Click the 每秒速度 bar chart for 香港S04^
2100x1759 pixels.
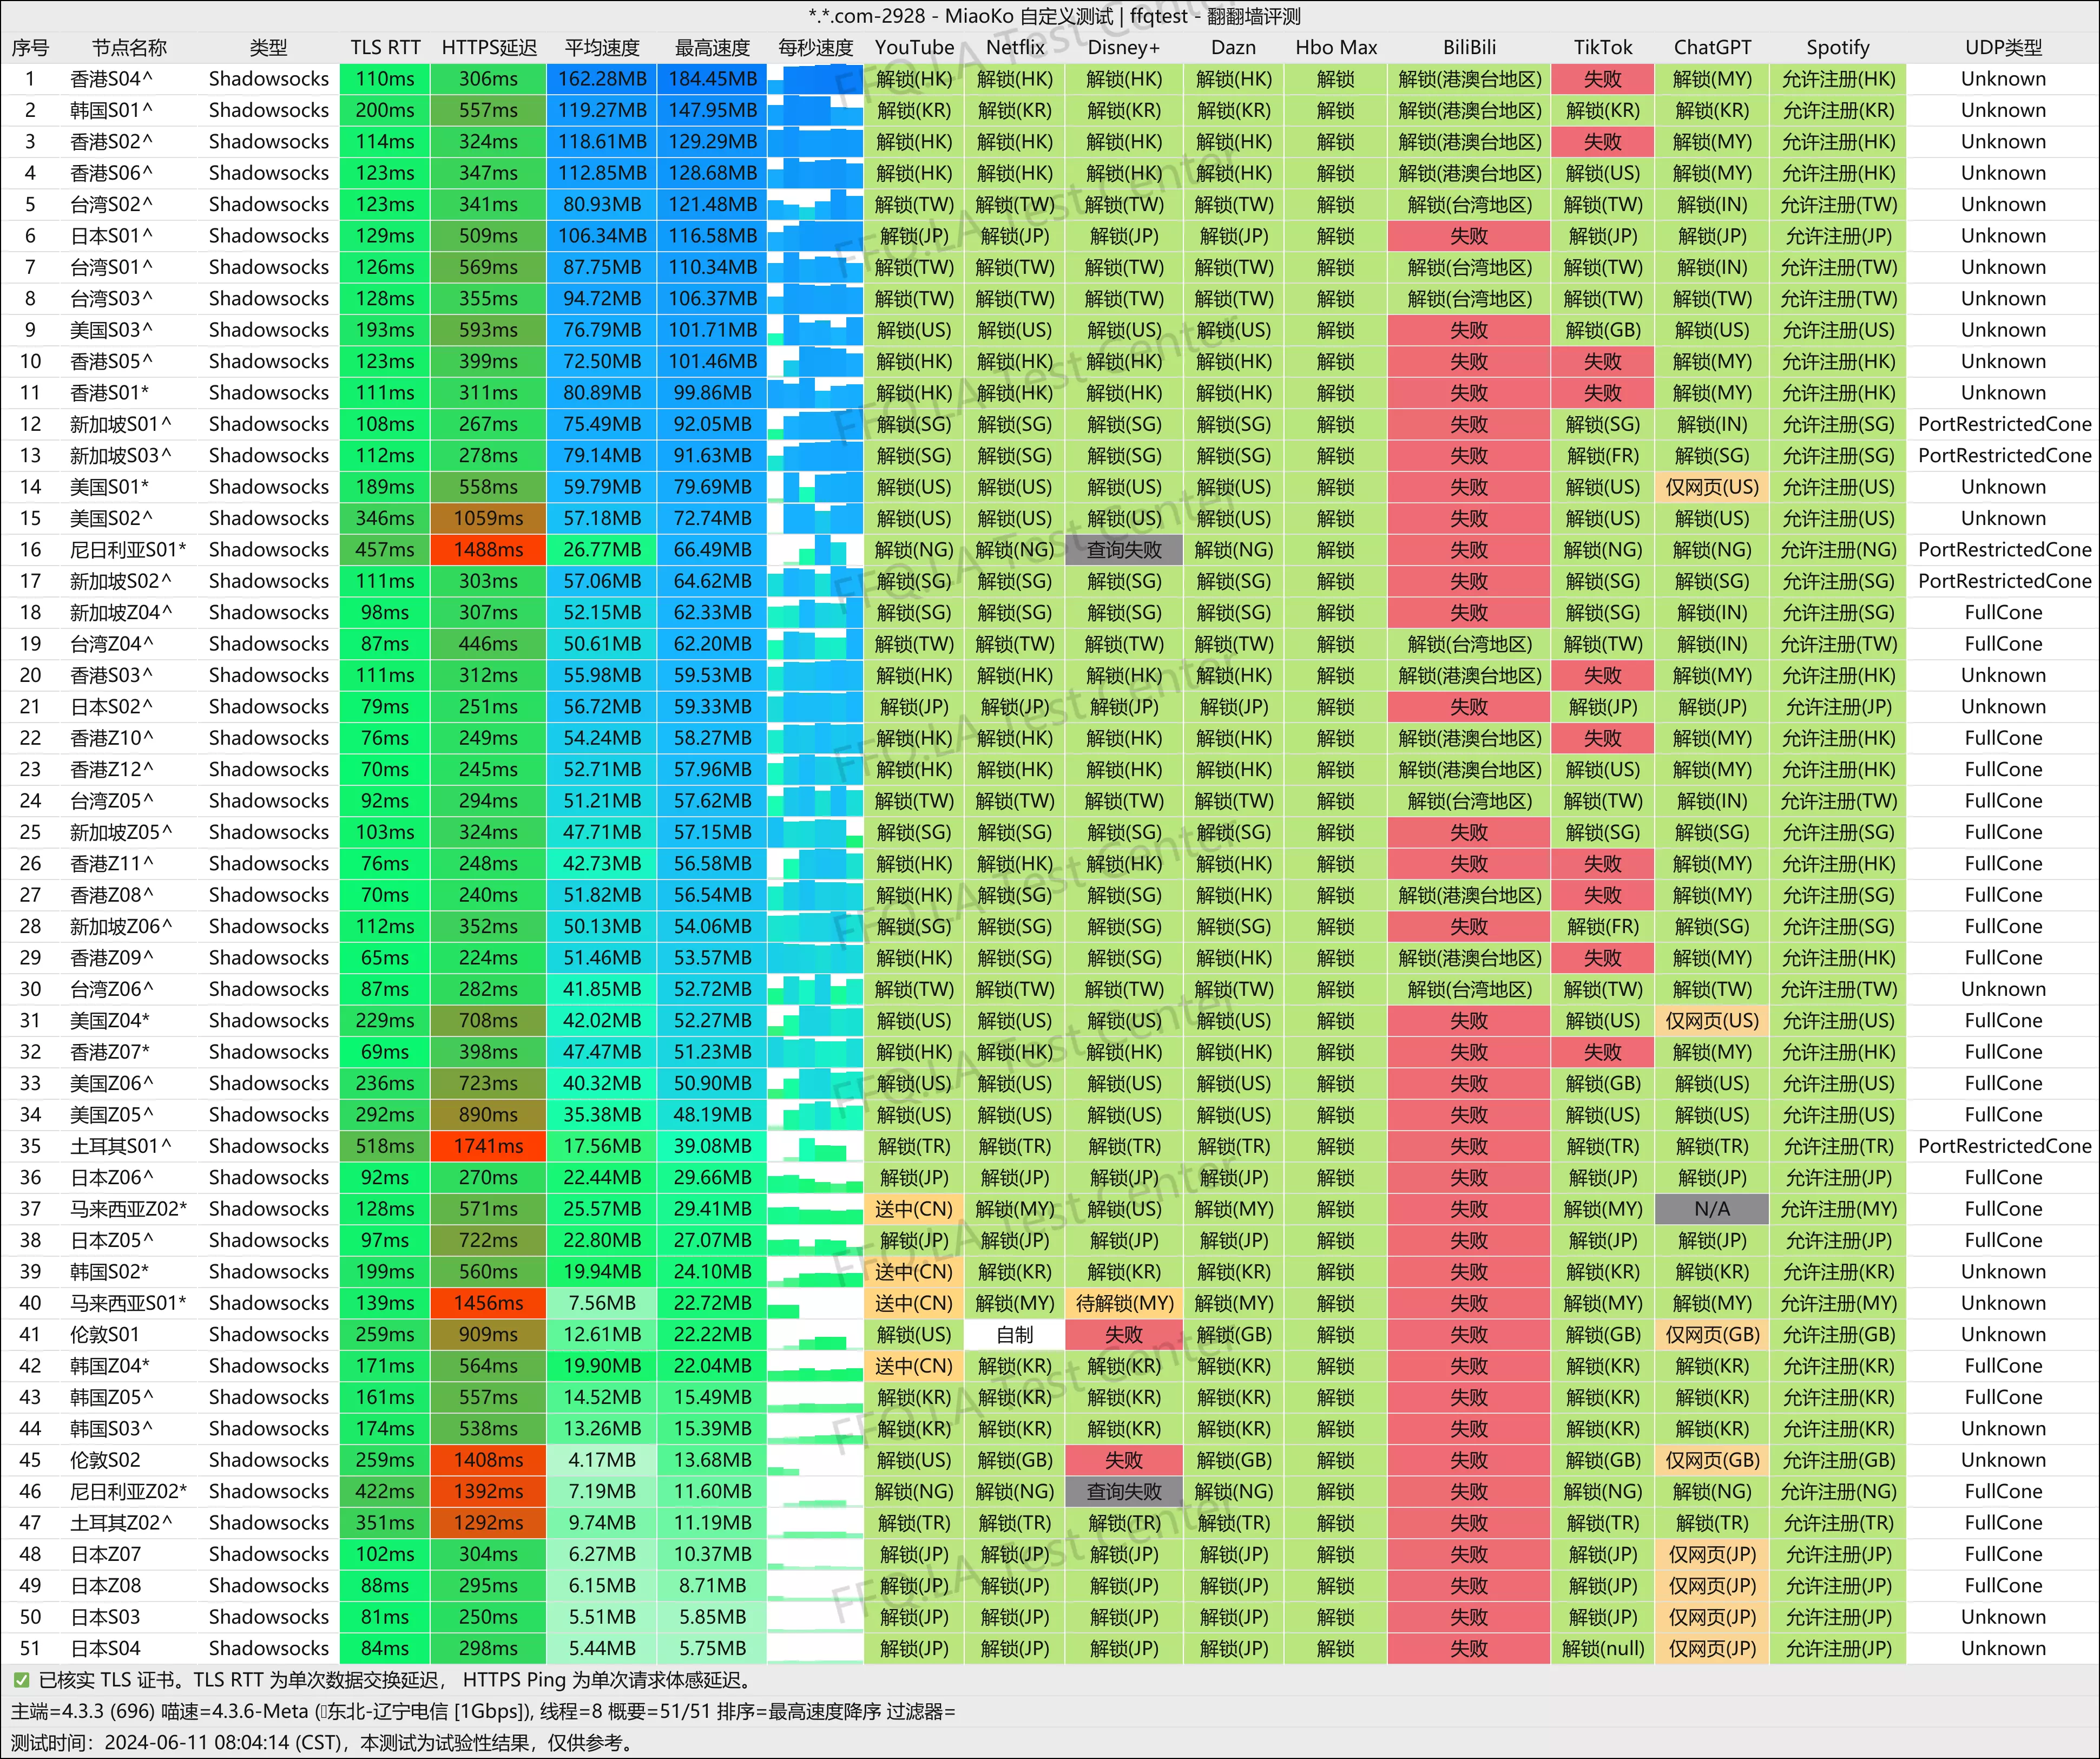tap(815, 79)
